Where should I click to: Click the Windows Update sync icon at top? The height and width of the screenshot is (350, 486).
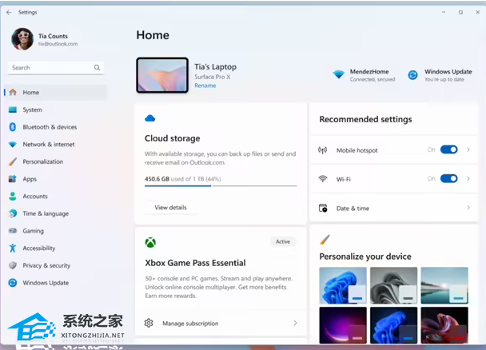point(412,75)
